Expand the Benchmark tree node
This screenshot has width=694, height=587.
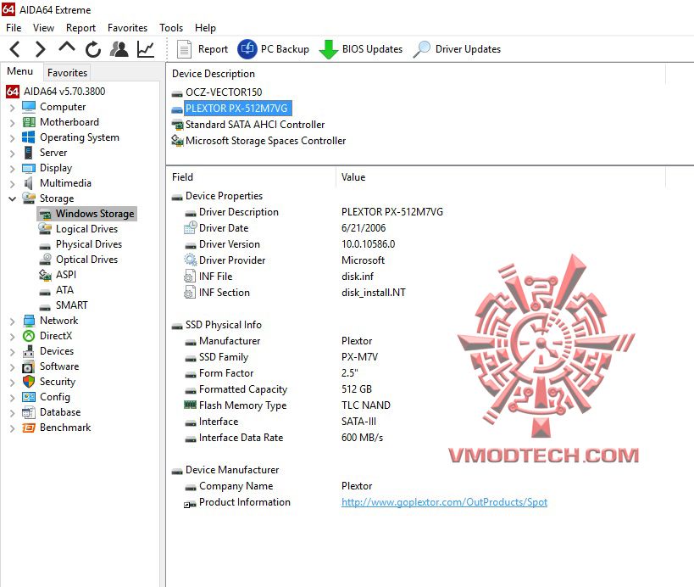click(x=13, y=428)
